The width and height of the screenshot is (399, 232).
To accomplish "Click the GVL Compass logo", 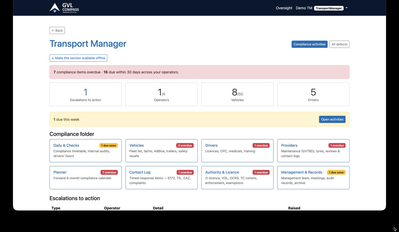I will [64, 8].
